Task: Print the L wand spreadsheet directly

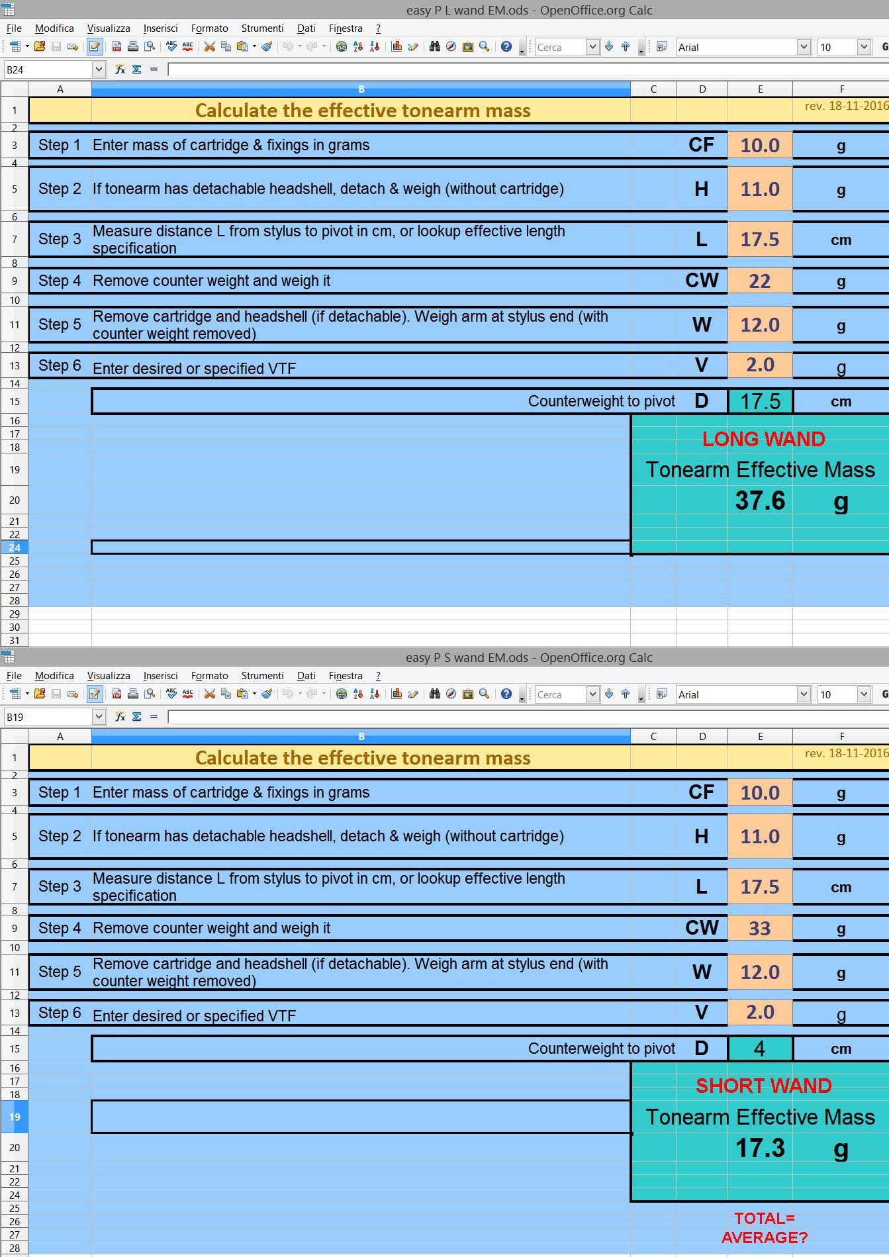Action: click(133, 47)
